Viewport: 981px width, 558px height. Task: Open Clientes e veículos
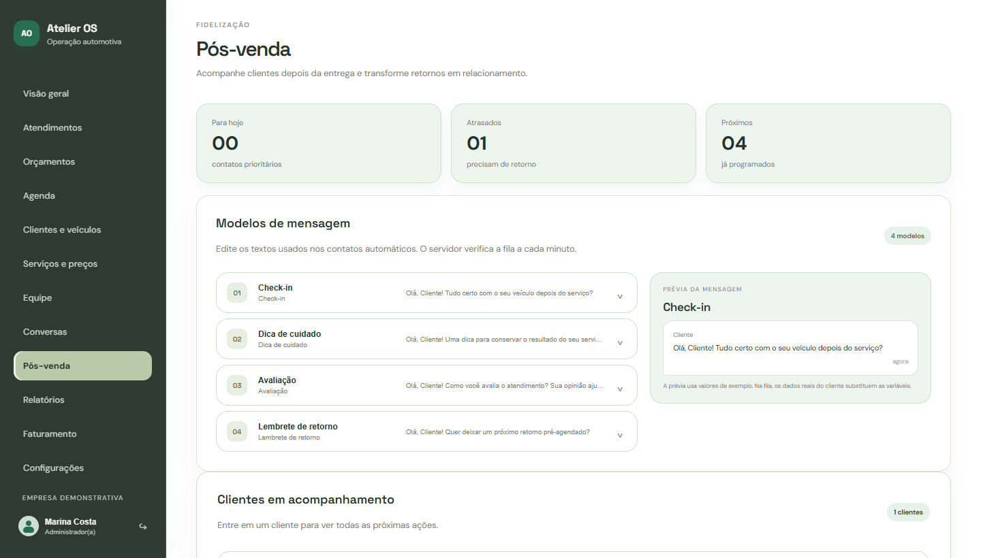tap(82, 230)
